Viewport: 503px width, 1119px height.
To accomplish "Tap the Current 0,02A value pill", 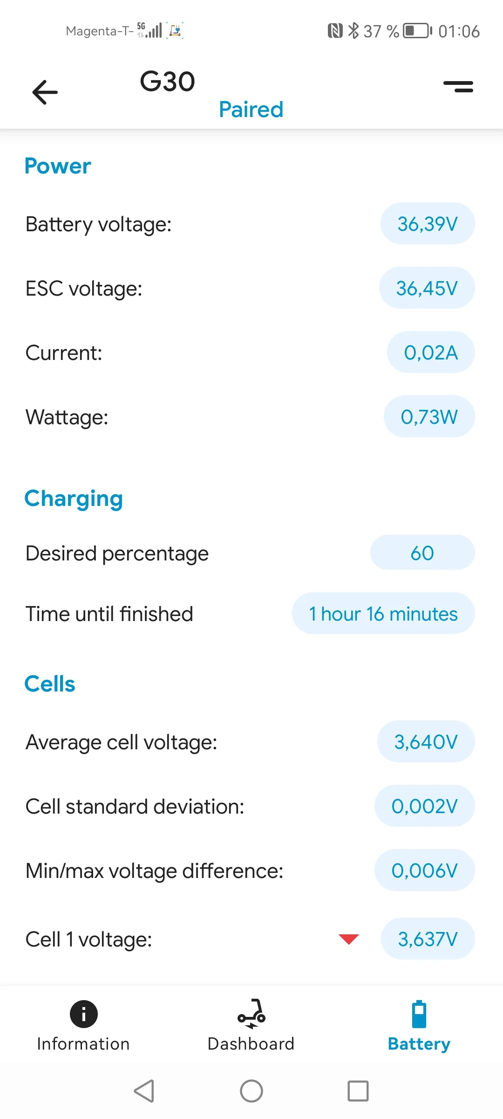I will pyautogui.click(x=431, y=352).
